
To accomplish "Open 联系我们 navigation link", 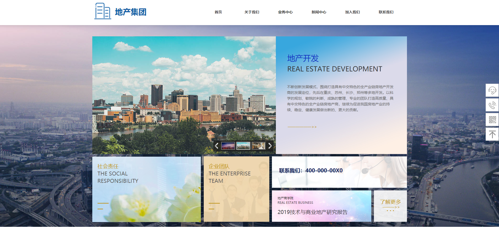I will pyautogui.click(x=386, y=12).
